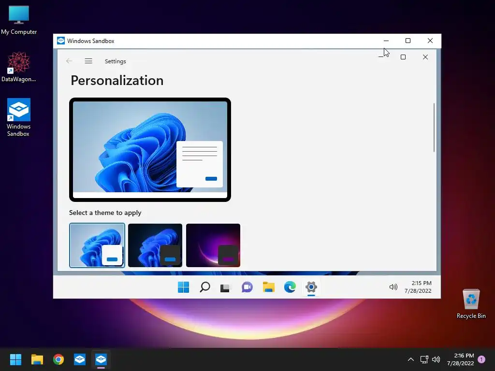Launch Chat on the sandbox taskbar
The image size is (495, 371).
click(x=247, y=287)
